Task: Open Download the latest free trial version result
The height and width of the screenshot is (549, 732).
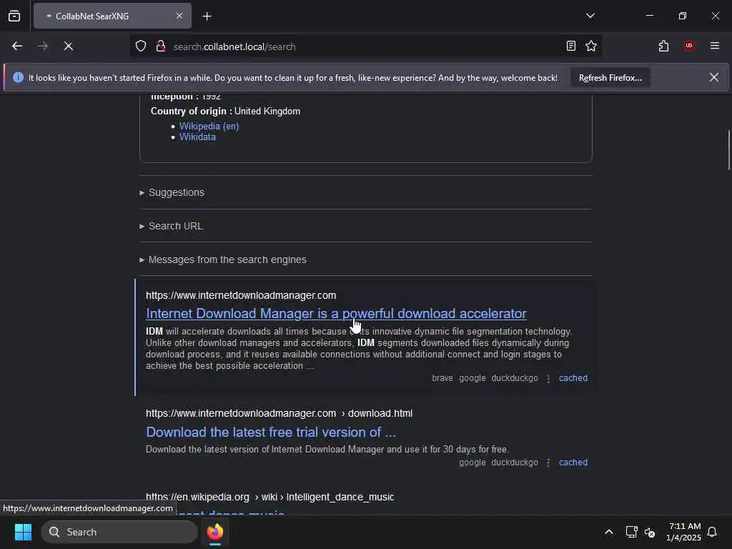Action: pos(271,432)
